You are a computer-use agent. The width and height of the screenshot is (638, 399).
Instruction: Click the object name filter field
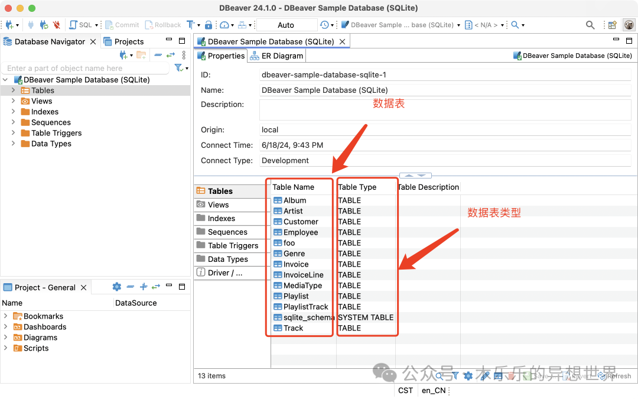86,68
